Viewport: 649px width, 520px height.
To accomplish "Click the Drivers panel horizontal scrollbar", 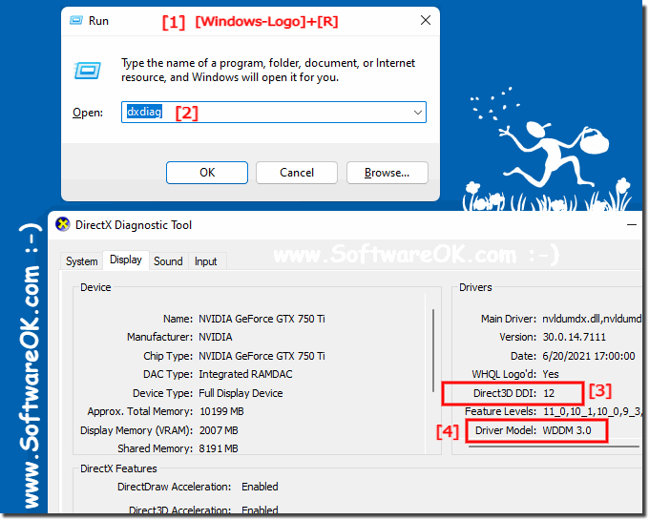I will 554,447.
